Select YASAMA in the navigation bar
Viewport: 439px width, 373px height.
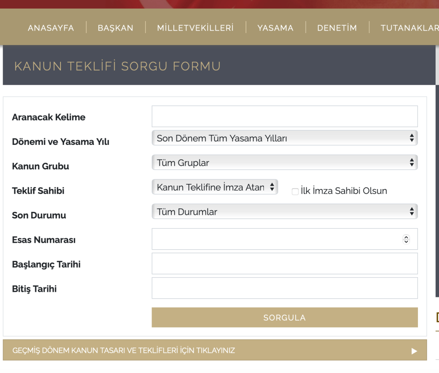(276, 28)
